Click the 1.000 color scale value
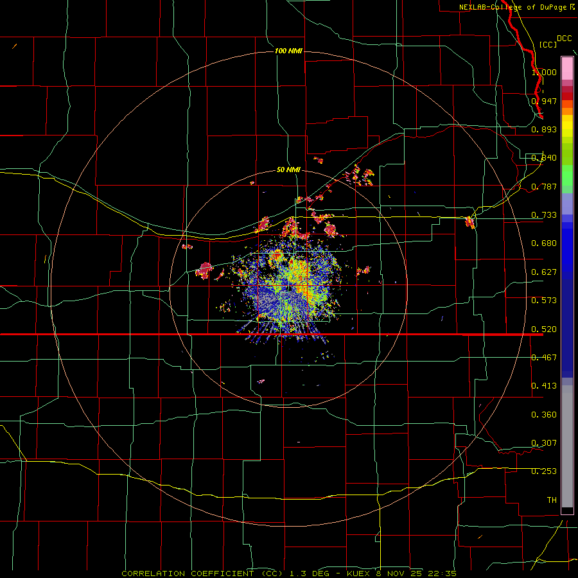This screenshot has height=578, width=578. [544, 72]
